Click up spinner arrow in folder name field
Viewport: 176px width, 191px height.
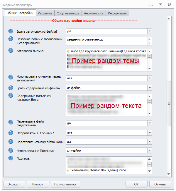150,39
